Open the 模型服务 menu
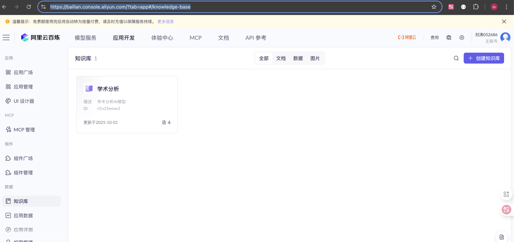 (85, 38)
